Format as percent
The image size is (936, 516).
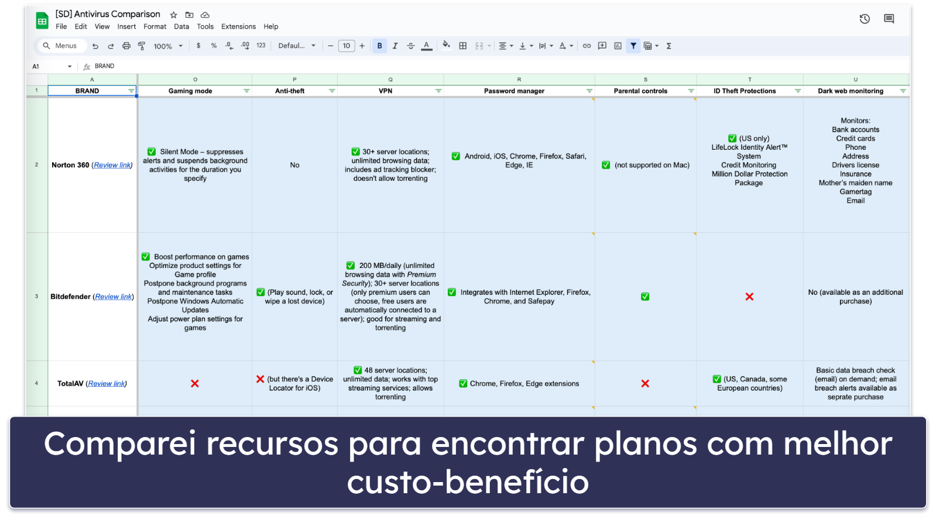pyautogui.click(x=214, y=46)
